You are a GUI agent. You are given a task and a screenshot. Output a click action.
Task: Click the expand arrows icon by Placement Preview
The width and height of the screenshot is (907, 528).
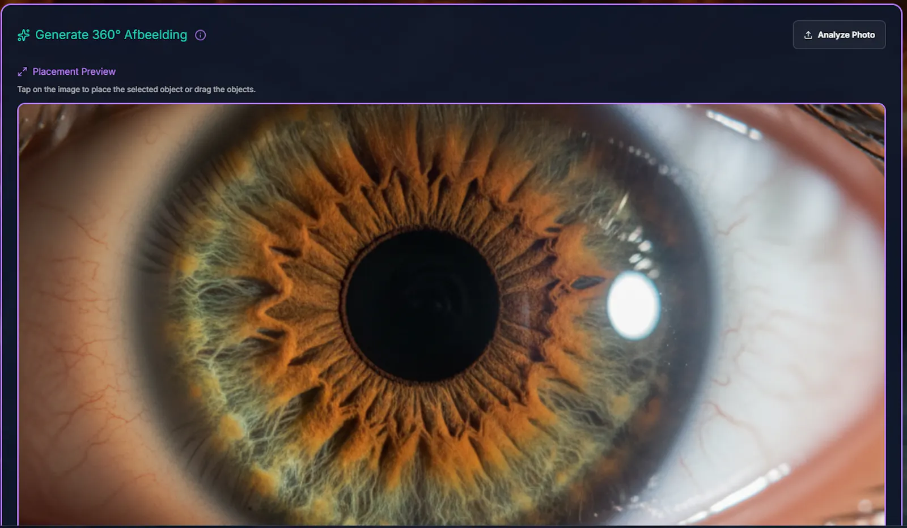coord(22,71)
